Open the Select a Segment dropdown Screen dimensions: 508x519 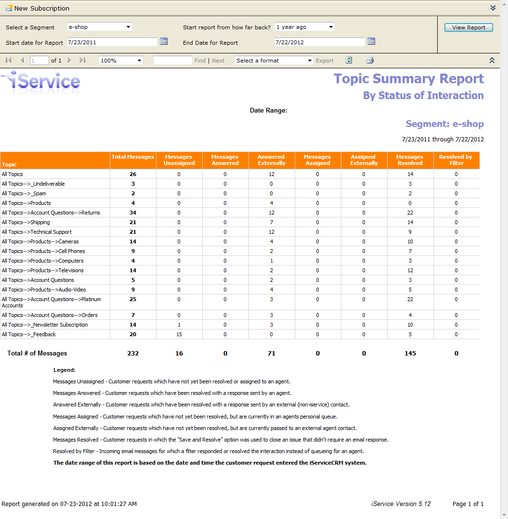99,27
